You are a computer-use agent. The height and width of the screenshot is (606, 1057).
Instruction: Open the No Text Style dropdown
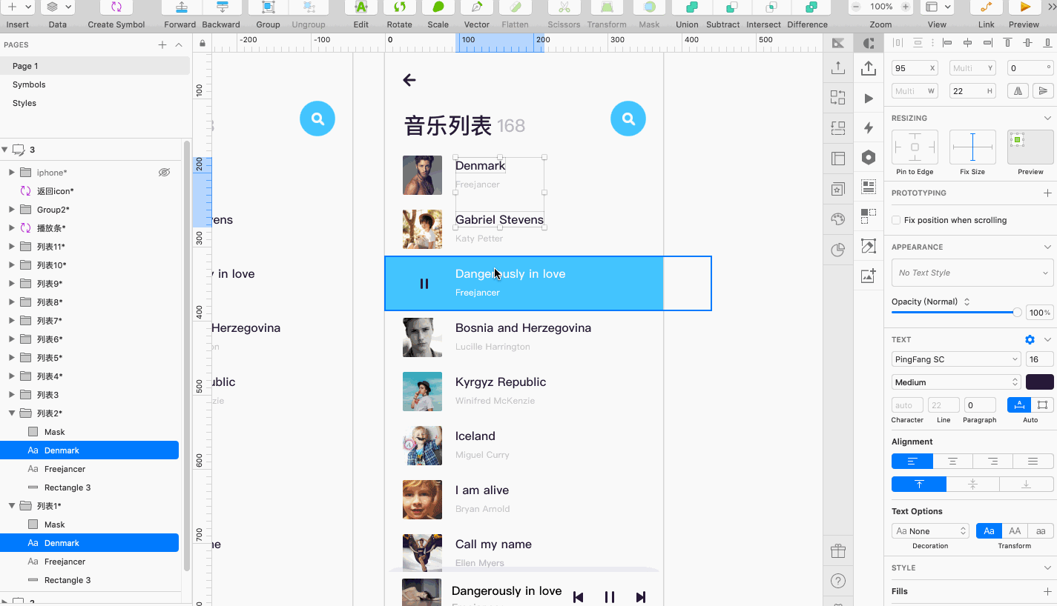click(972, 273)
